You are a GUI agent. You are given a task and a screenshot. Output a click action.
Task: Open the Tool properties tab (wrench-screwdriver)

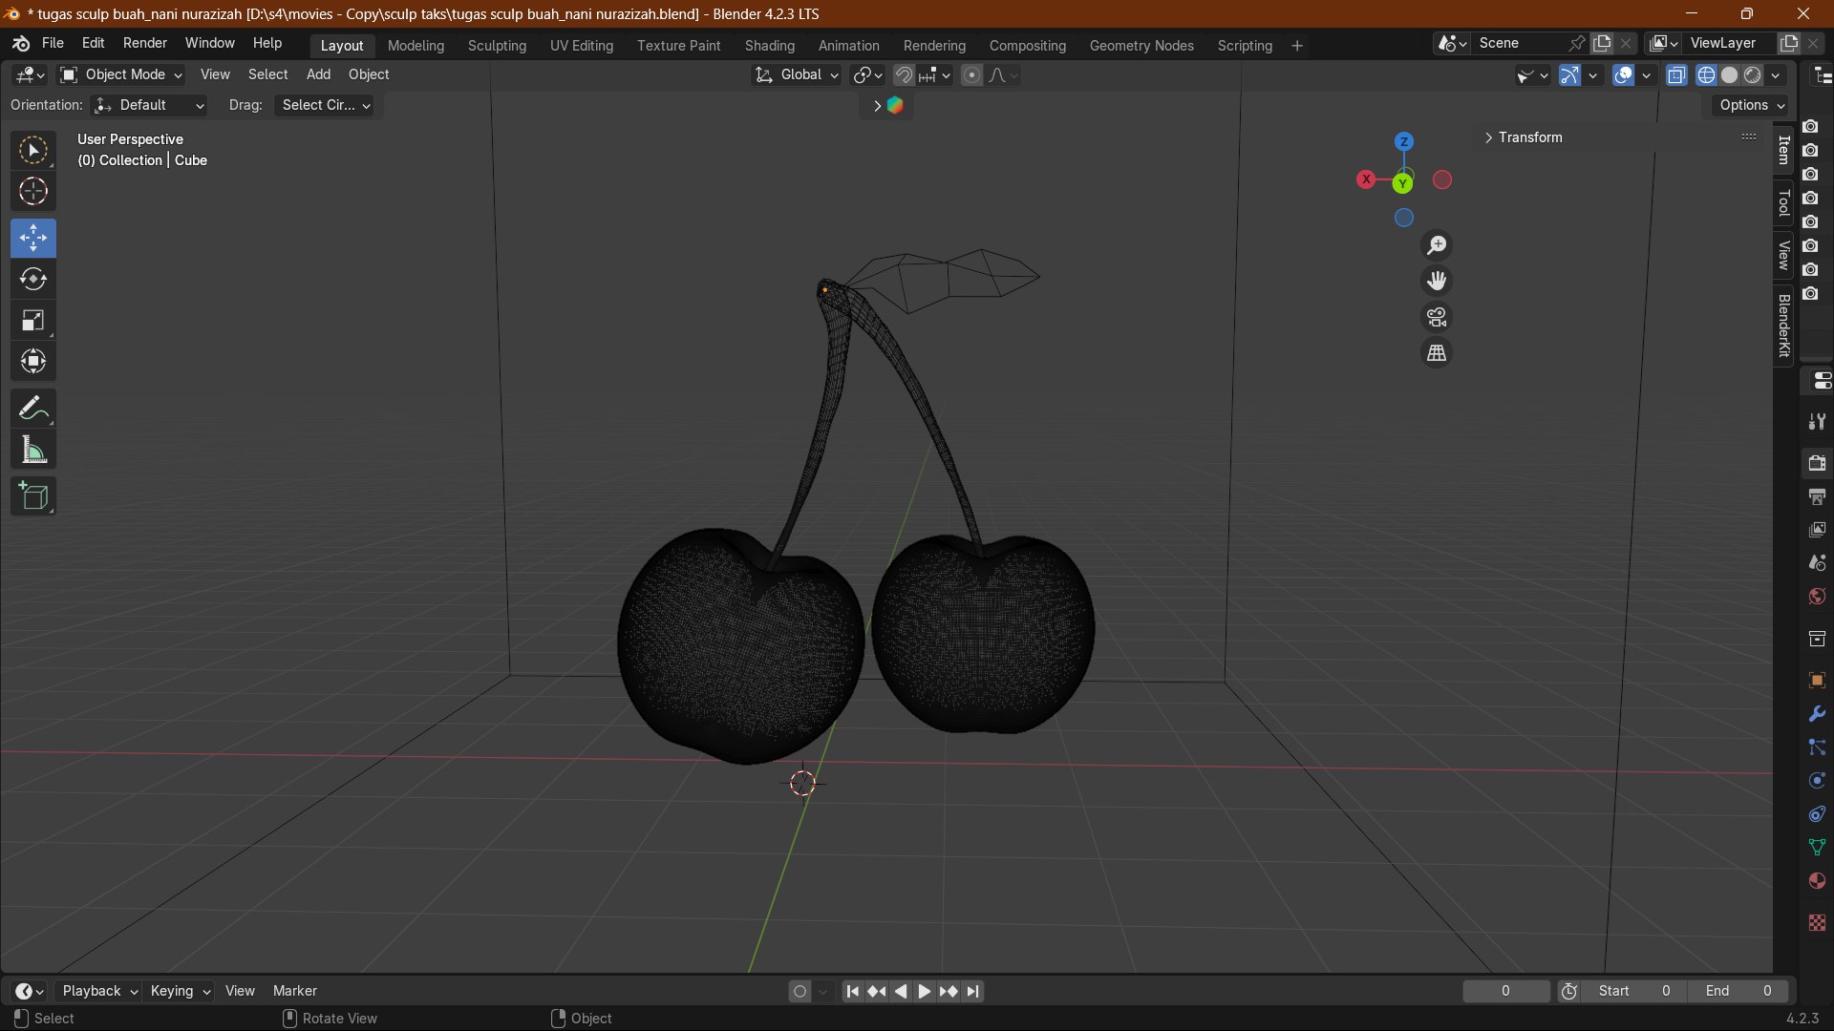tap(1817, 421)
